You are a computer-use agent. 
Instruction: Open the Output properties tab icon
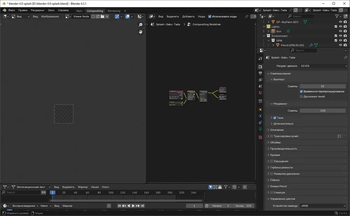click(260, 73)
